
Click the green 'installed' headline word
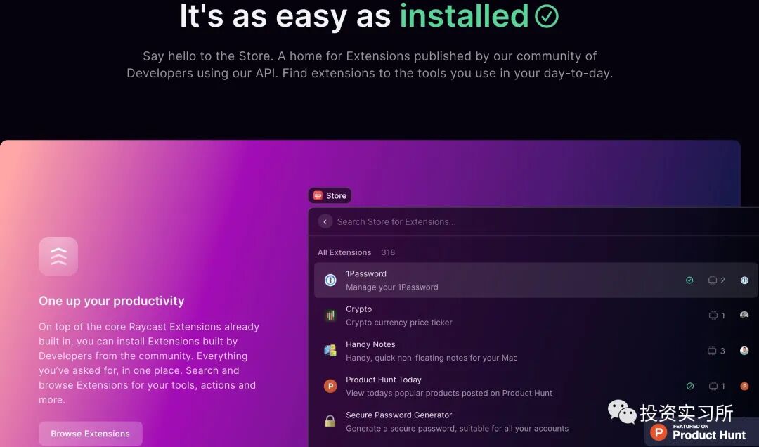click(465, 16)
